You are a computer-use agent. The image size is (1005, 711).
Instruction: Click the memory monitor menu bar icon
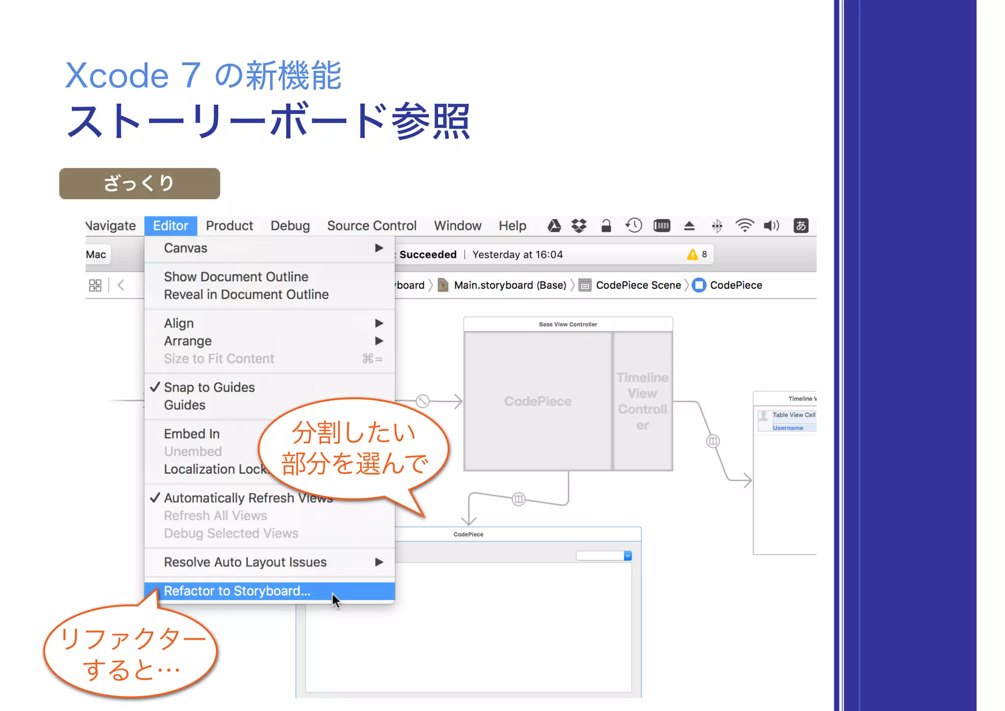pos(661,226)
